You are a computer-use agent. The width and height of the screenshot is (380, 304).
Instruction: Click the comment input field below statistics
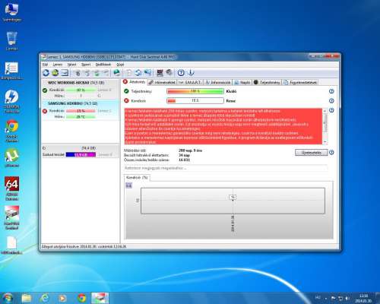[x=226, y=168]
